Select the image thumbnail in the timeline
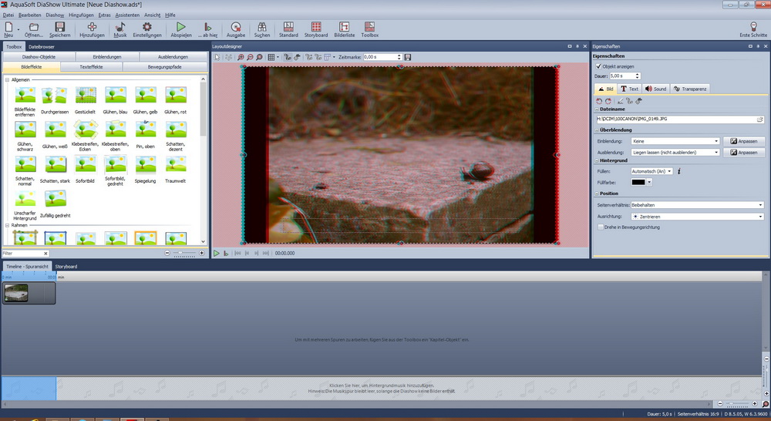The width and height of the screenshot is (771, 421). (17, 292)
